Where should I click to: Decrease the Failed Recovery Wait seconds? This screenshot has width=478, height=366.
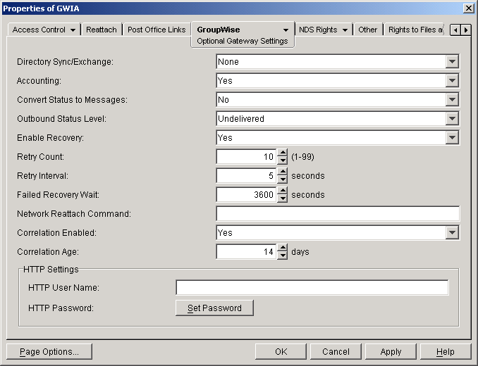283,198
